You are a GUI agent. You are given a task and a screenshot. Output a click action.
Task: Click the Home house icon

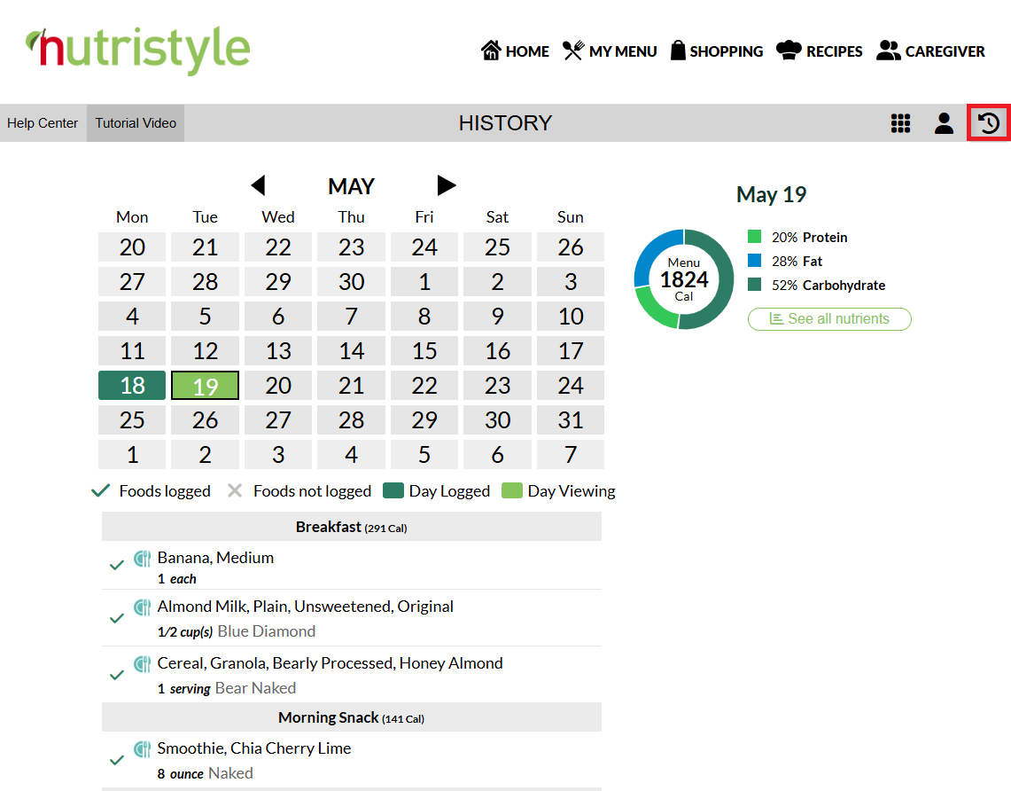[491, 51]
